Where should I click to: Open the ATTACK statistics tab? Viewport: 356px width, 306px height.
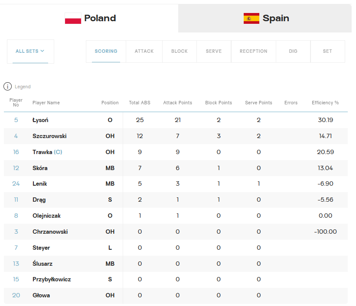144,51
